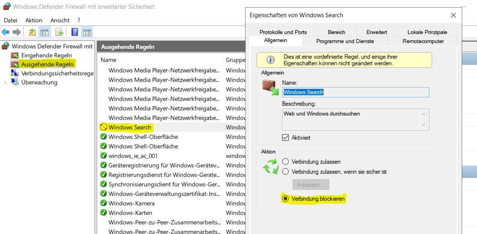The image size is (477, 234).
Task: Select the Verbindung blockieren radio option
Action: [285, 198]
